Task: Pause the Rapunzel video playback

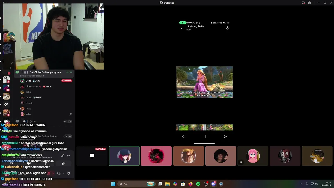Action: pyautogui.click(x=205, y=136)
